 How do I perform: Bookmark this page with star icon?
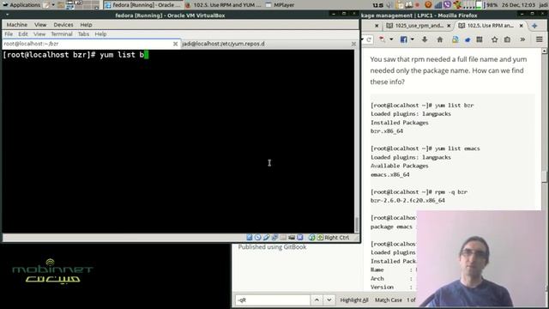click(x=494, y=39)
